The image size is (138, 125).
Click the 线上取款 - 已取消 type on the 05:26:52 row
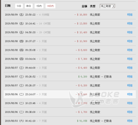(x=101, y=77)
